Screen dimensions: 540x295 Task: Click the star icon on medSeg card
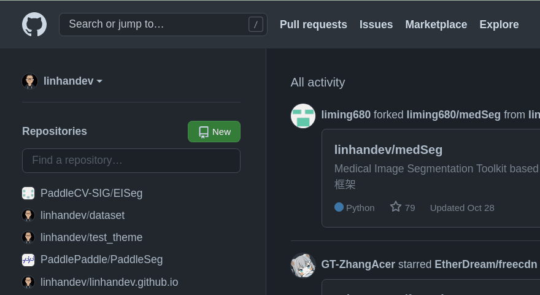(396, 207)
